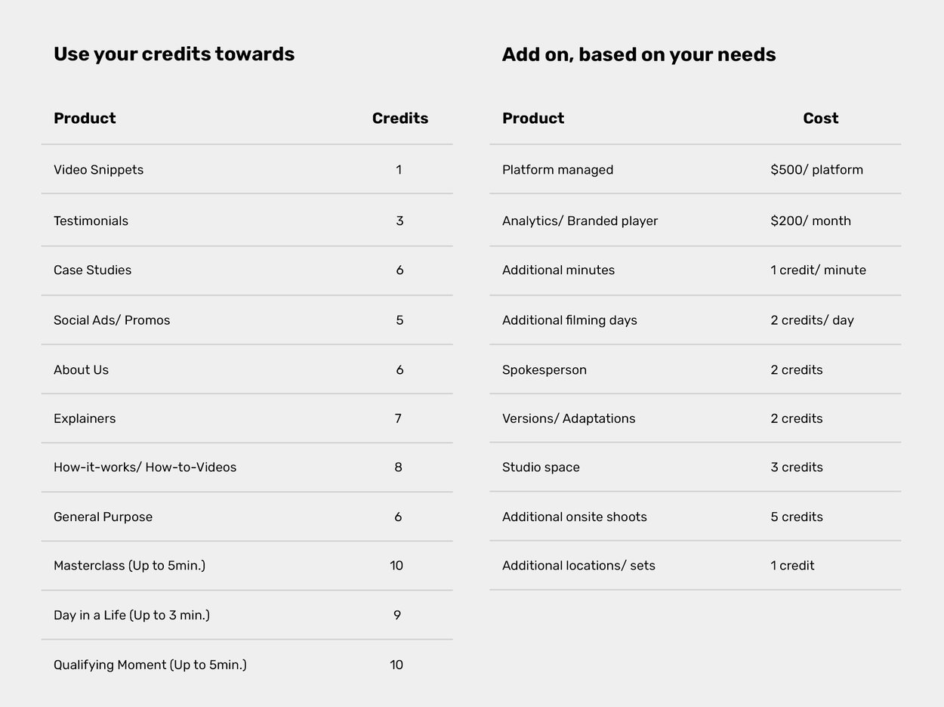Click Masterclass (Up to 5min.) product
This screenshot has width=944, height=707.
click(x=129, y=566)
